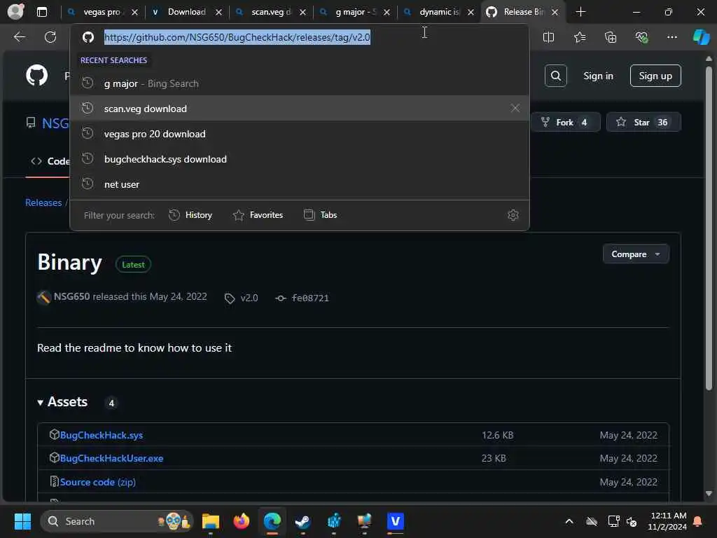Image resolution: width=717 pixels, height=538 pixels.
Task: Click the GitHub search magnifier button
Action: pyautogui.click(x=555, y=76)
